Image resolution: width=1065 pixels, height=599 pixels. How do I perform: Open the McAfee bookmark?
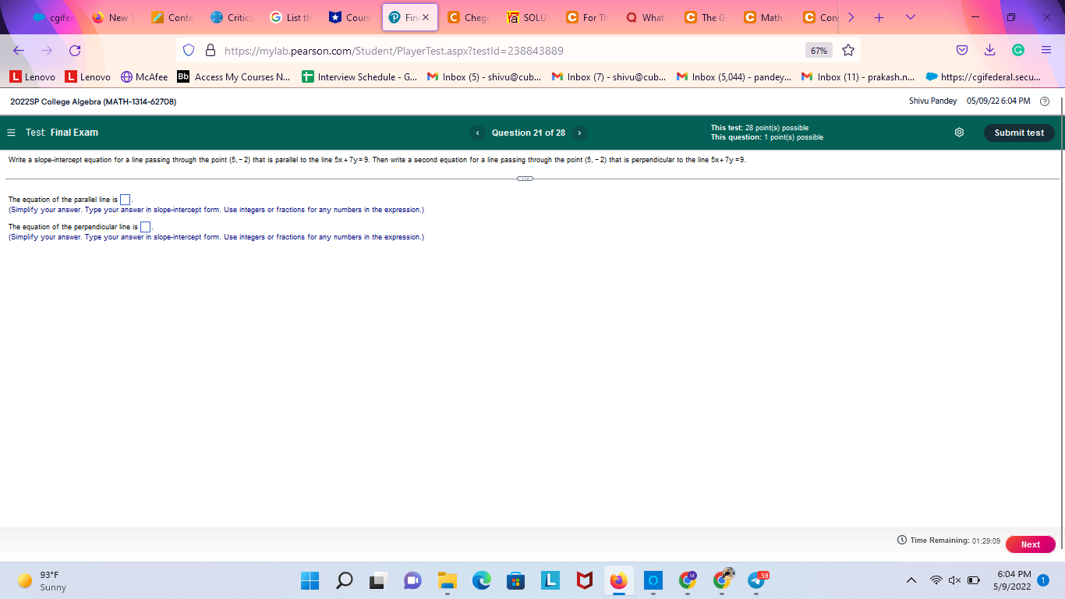pos(144,77)
